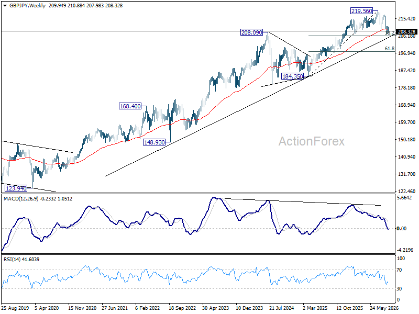Click the 219.560 high price label

point(361,11)
